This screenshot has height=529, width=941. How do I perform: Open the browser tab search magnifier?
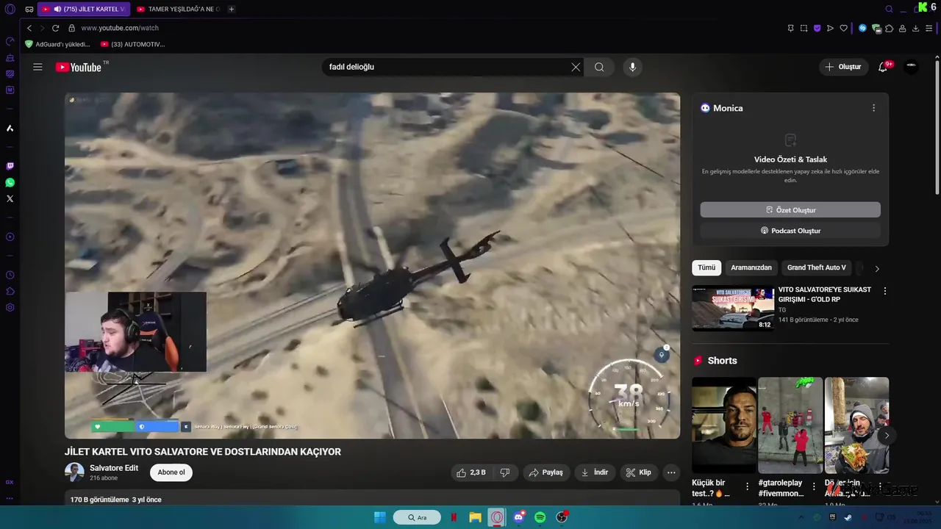(889, 9)
